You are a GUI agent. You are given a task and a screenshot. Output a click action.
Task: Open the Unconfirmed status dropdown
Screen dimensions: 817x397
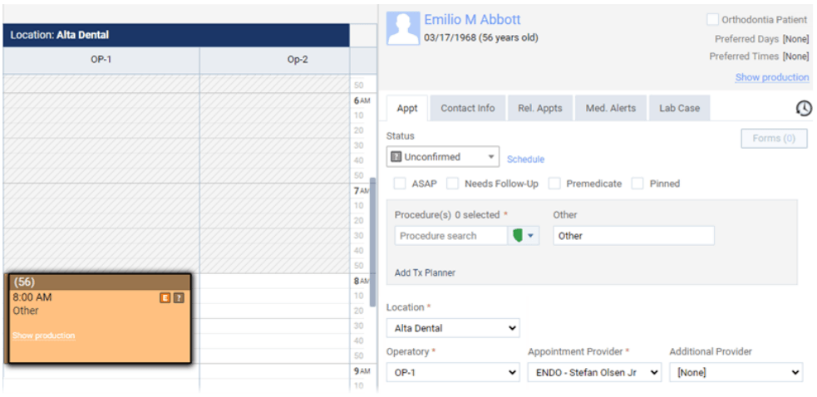443,157
